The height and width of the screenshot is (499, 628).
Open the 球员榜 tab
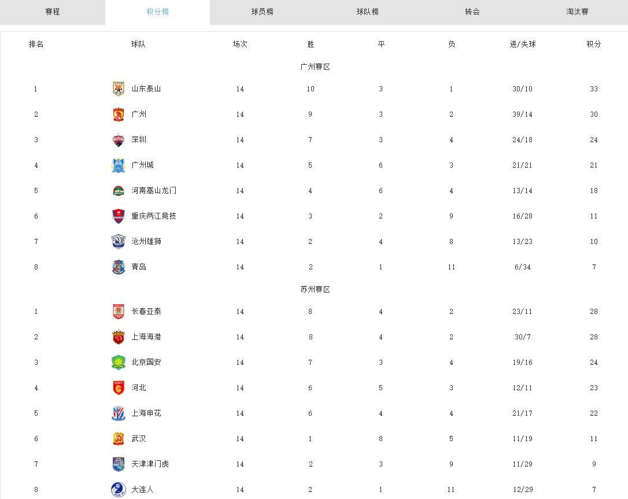coord(263,12)
